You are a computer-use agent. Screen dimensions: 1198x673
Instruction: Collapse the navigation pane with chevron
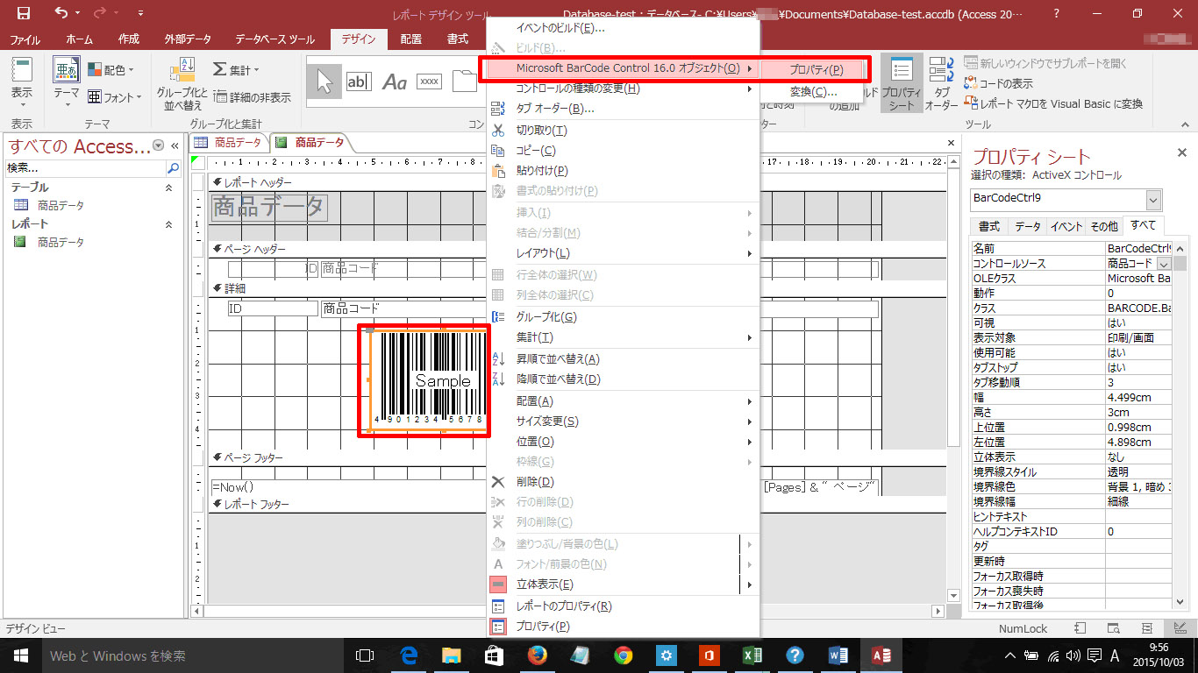pos(175,146)
